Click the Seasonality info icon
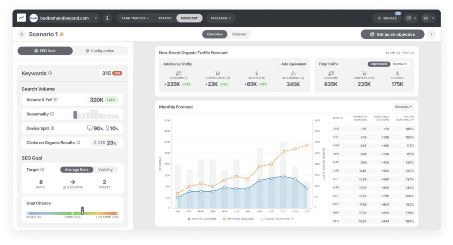Viewport: 453px width, 245px height. pos(52,114)
